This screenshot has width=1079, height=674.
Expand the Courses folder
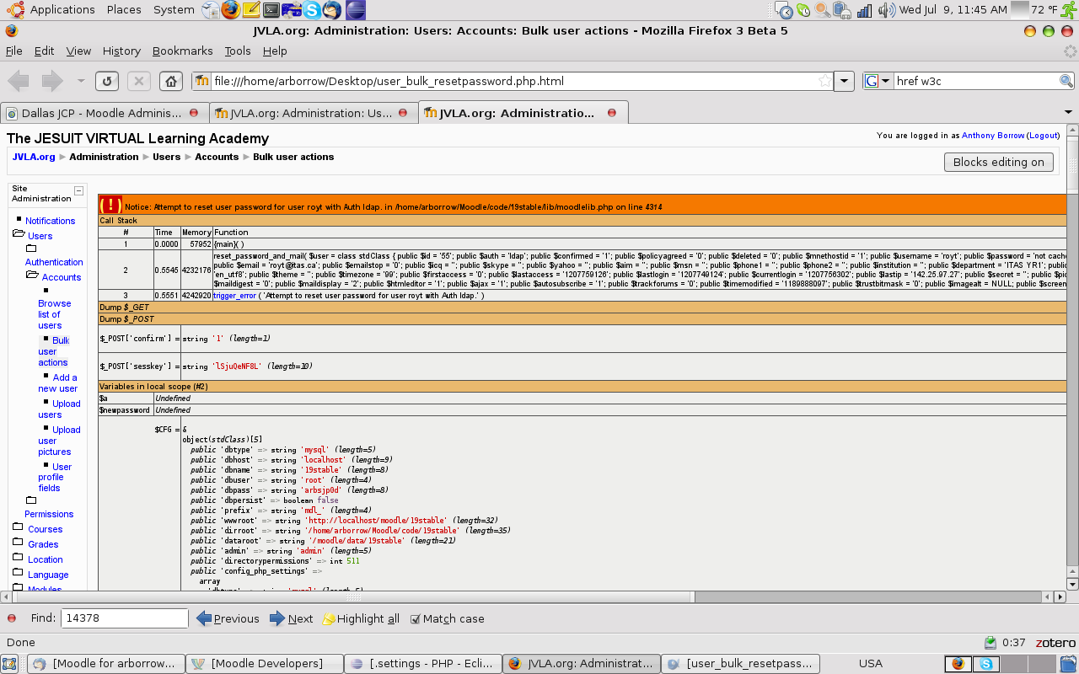[x=18, y=528]
